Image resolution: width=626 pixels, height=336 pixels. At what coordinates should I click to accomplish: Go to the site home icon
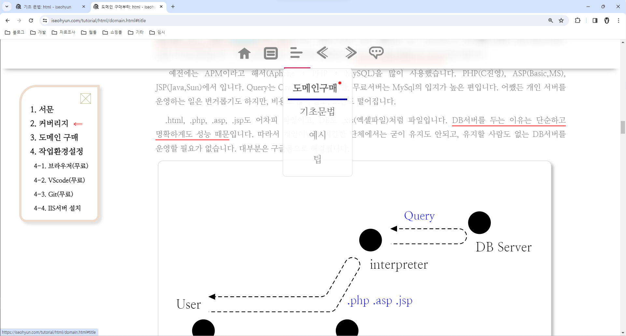pos(244,53)
